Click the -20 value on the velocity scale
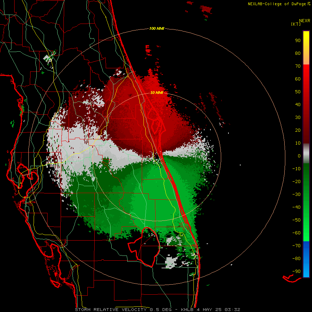Viewport: 312px width, 312px height. 296,182
